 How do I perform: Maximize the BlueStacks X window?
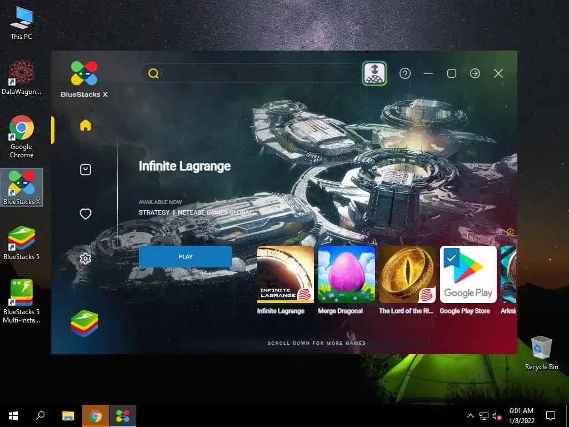(452, 73)
